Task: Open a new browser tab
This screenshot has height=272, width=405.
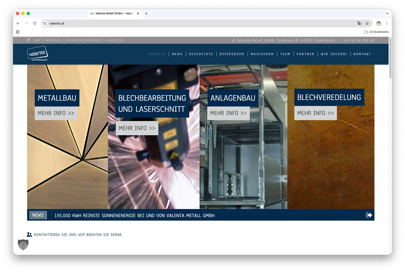Action: click(146, 13)
